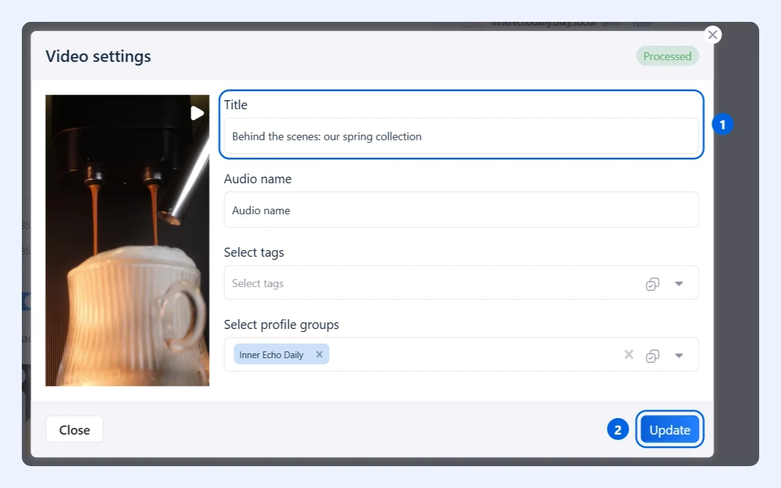Click select-all icon in profile groups field
781x488 pixels.
coord(652,355)
